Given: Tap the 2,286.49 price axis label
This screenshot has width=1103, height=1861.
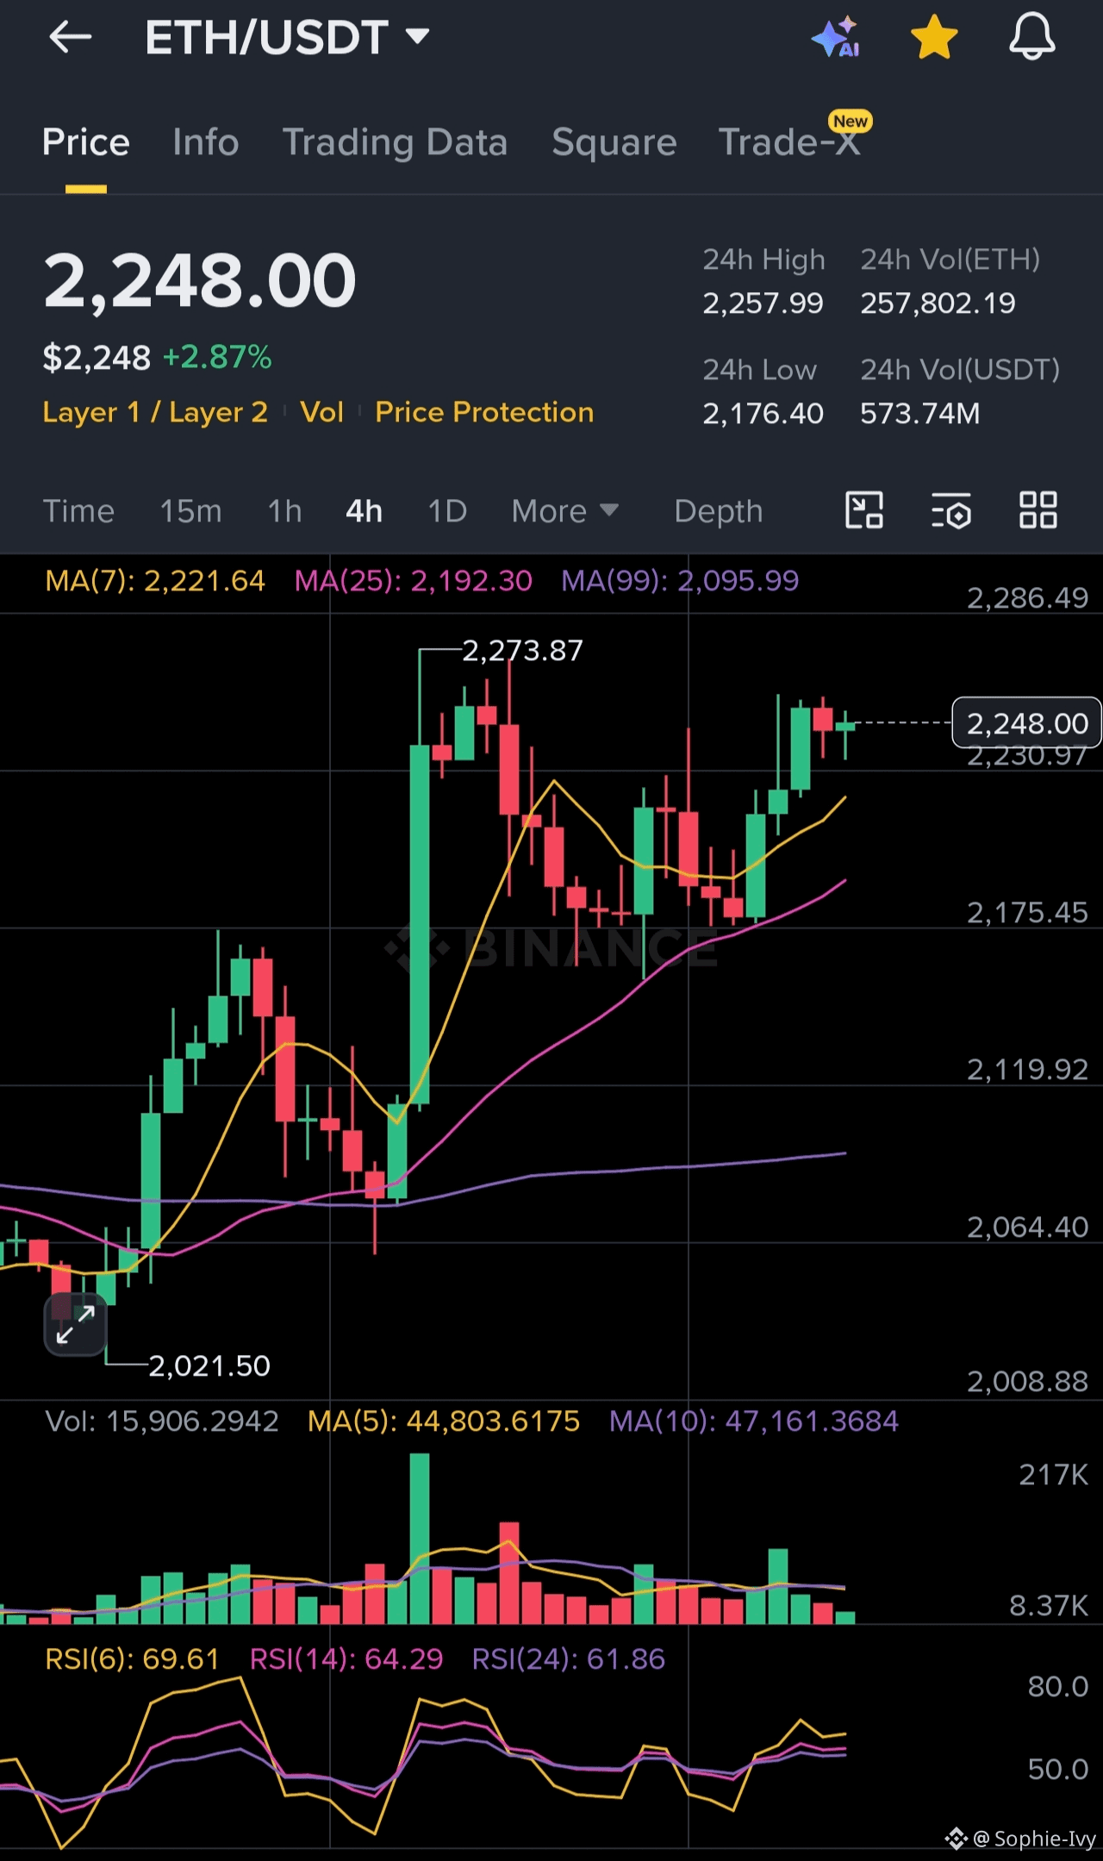Looking at the screenshot, I should click(1027, 597).
